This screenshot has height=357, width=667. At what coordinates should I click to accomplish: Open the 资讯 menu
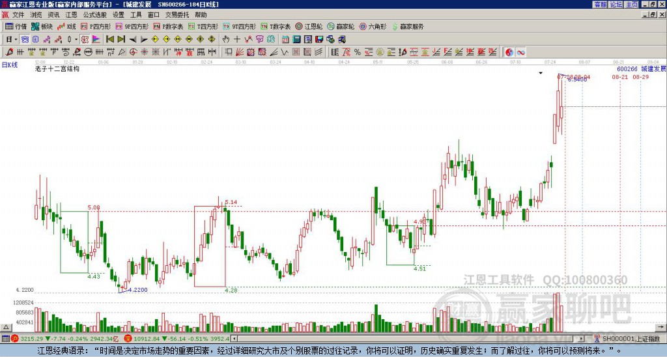pyautogui.click(x=53, y=15)
